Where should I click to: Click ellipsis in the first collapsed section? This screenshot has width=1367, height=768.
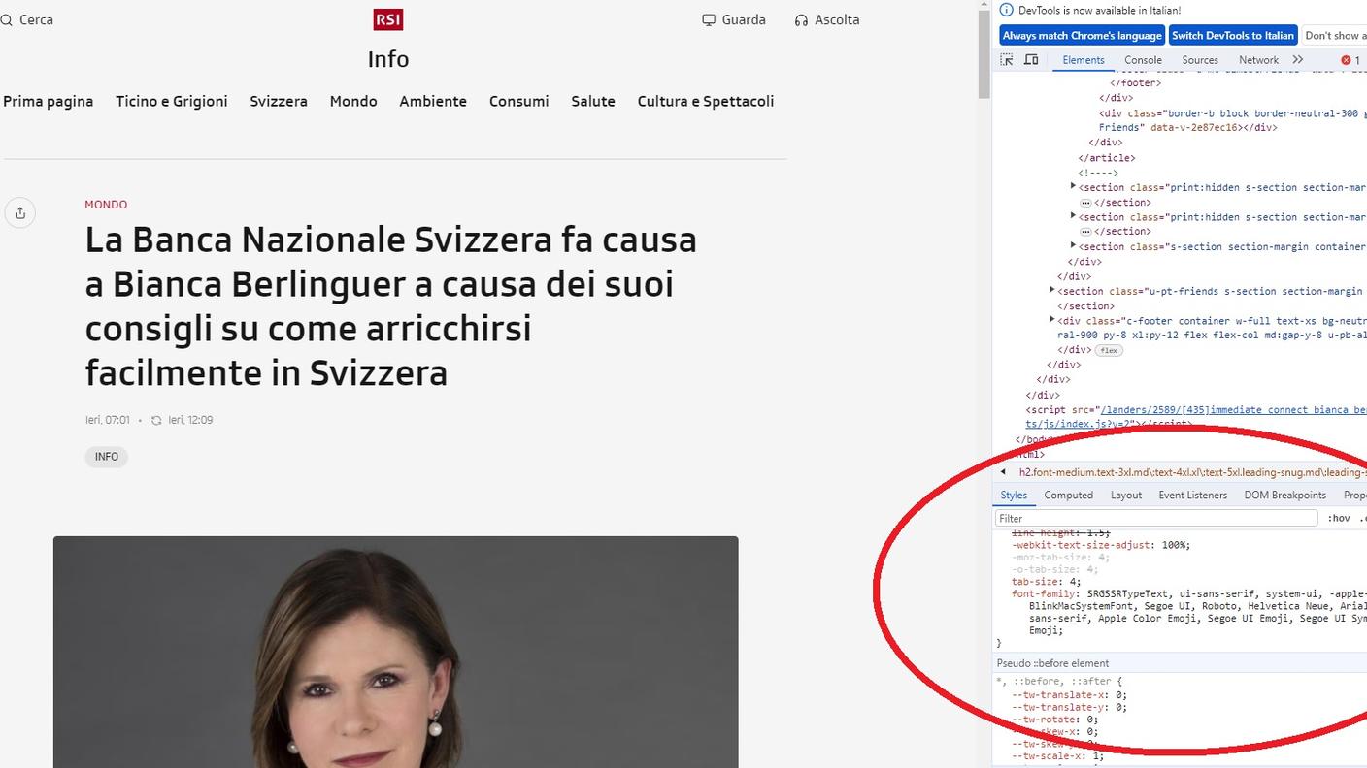tap(1085, 203)
